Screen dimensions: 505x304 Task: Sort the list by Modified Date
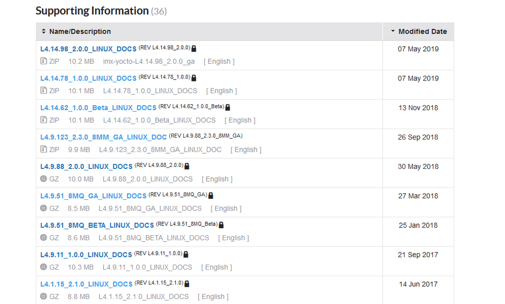coord(423,31)
